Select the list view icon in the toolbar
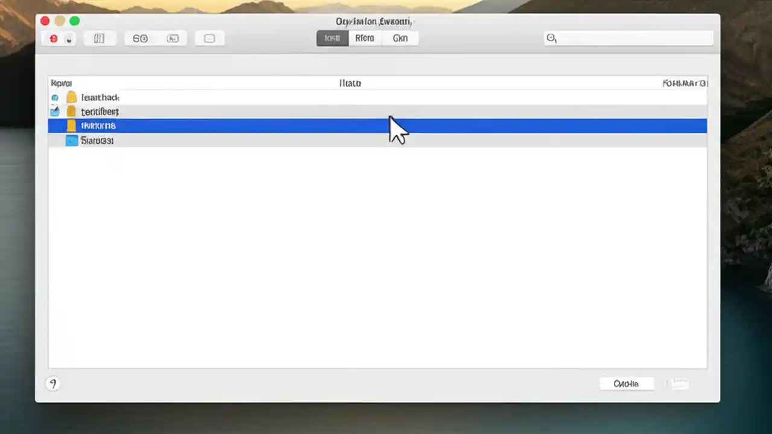This screenshot has width=772, height=434. click(99, 38)
